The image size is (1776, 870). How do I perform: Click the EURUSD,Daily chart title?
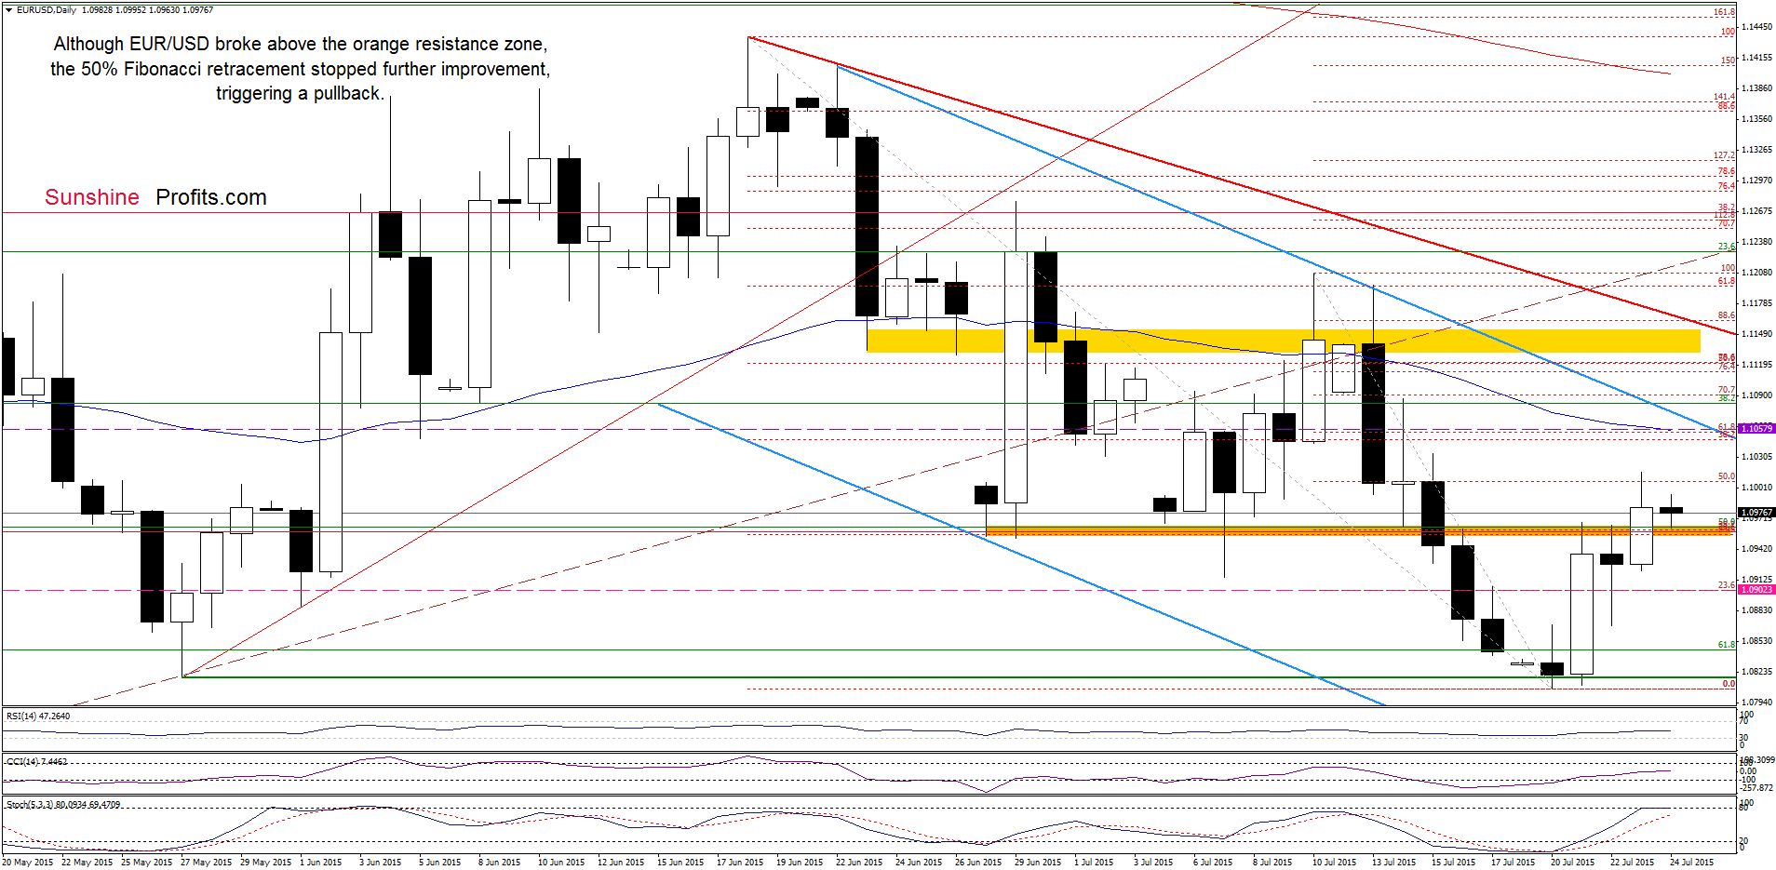click(x=47, y=10)
